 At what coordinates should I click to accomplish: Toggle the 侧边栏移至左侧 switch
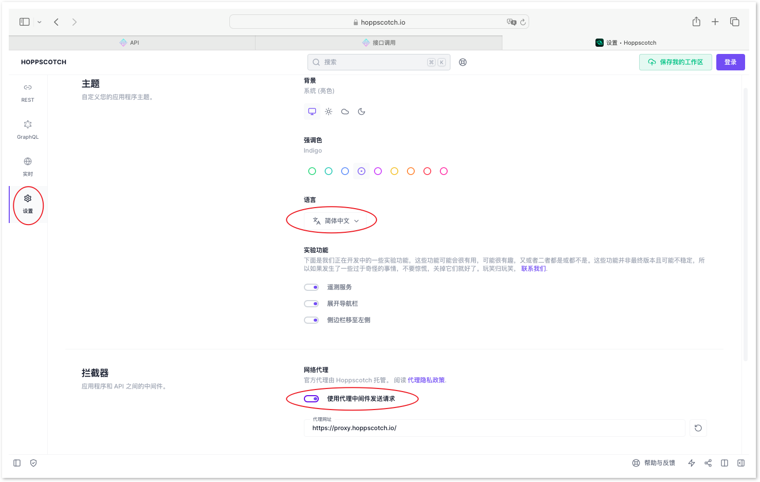tap(312, 320)
